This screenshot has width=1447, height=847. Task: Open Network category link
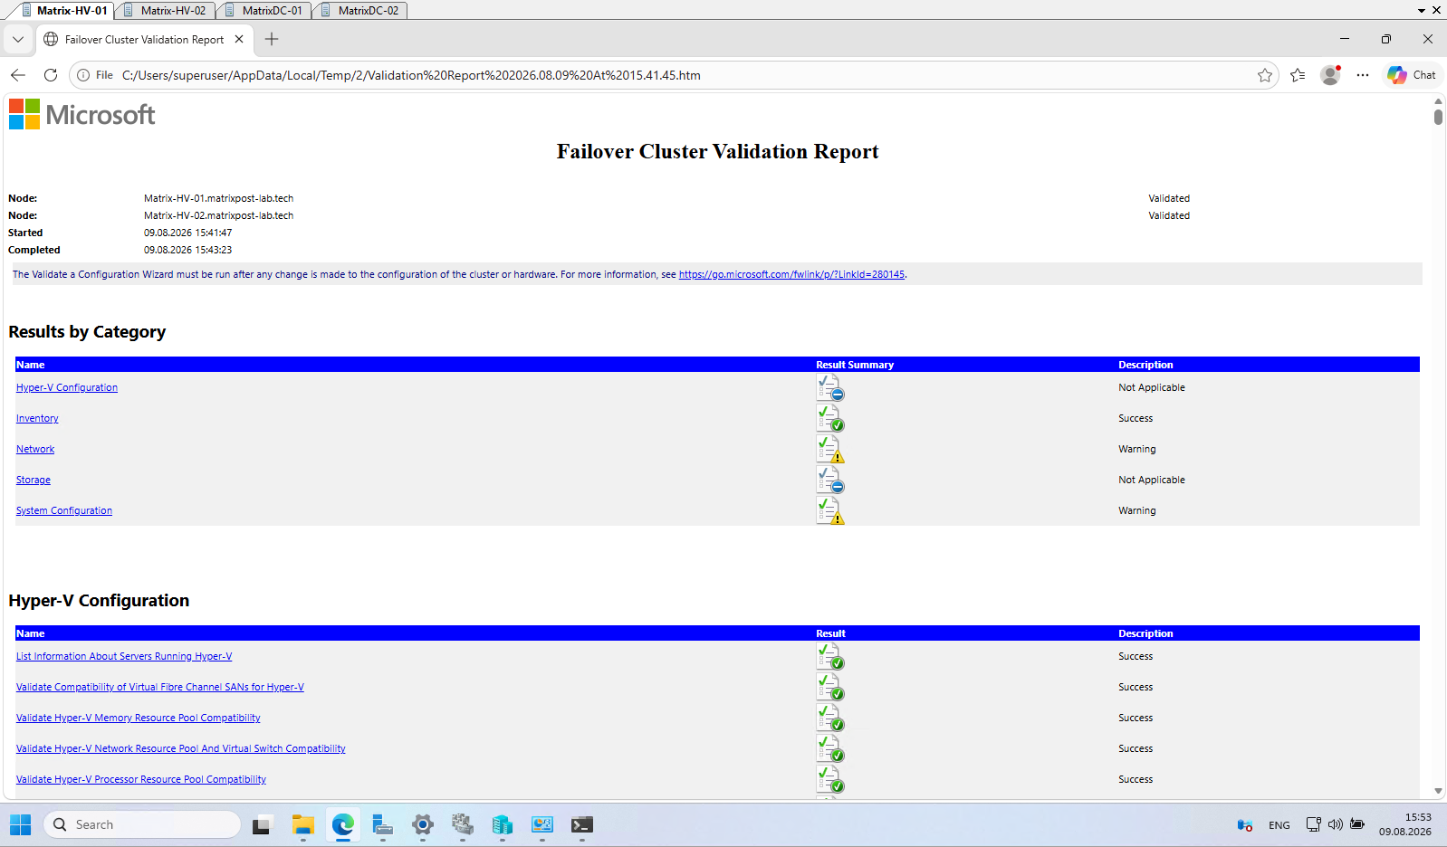[x=35, y=449]
